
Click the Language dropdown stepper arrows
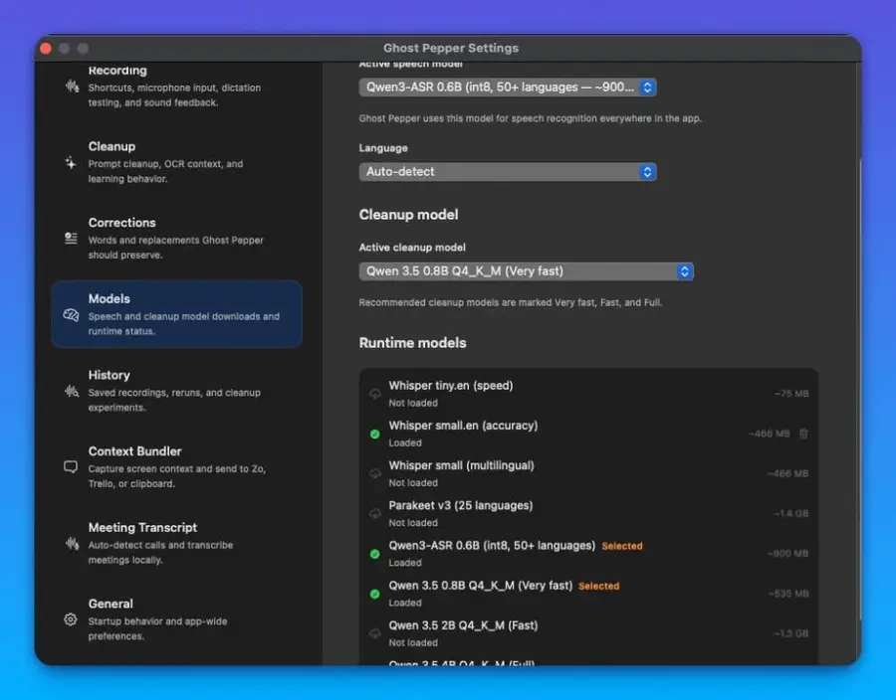click(647, 172)
